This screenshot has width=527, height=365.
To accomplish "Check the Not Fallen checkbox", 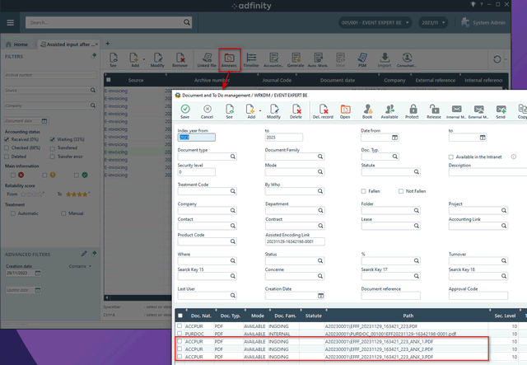I will click(400, 191).
